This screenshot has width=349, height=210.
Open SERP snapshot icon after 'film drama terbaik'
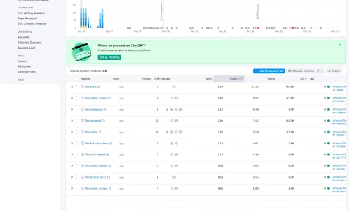[x=110, y=166]
